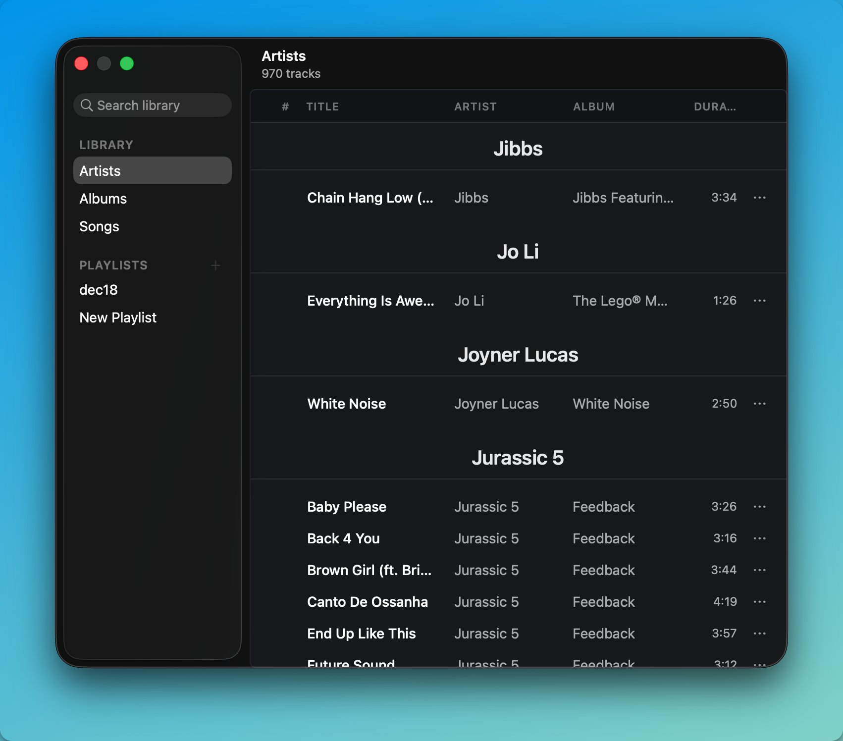Select the Joyner Lucas artist group heading

pyautogui.click(x=518, y=355)
